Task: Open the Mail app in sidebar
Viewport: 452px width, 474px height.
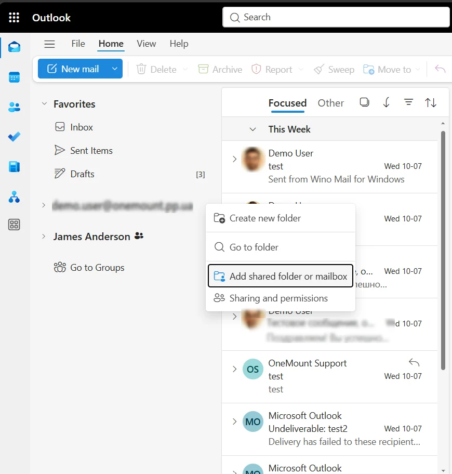Action: 14,47
